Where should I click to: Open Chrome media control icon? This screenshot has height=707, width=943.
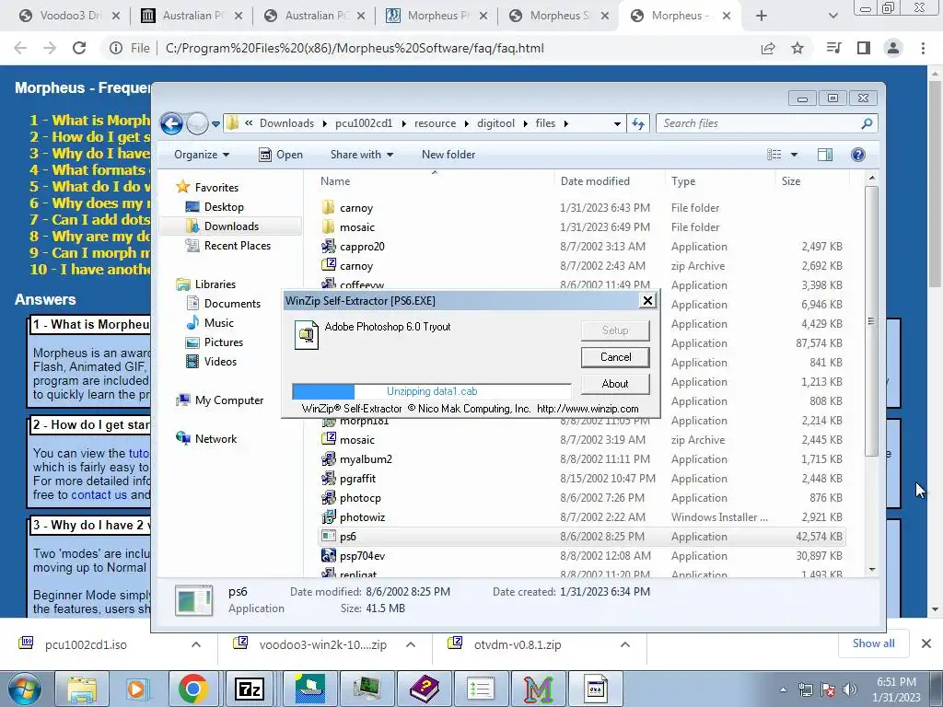[x=834, y=48]
